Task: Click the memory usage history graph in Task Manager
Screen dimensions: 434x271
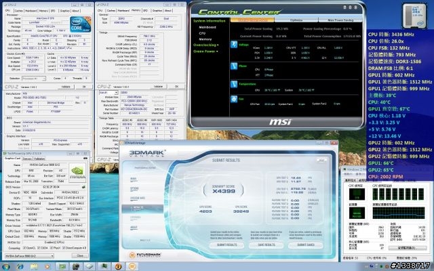Action: [399, 213]
